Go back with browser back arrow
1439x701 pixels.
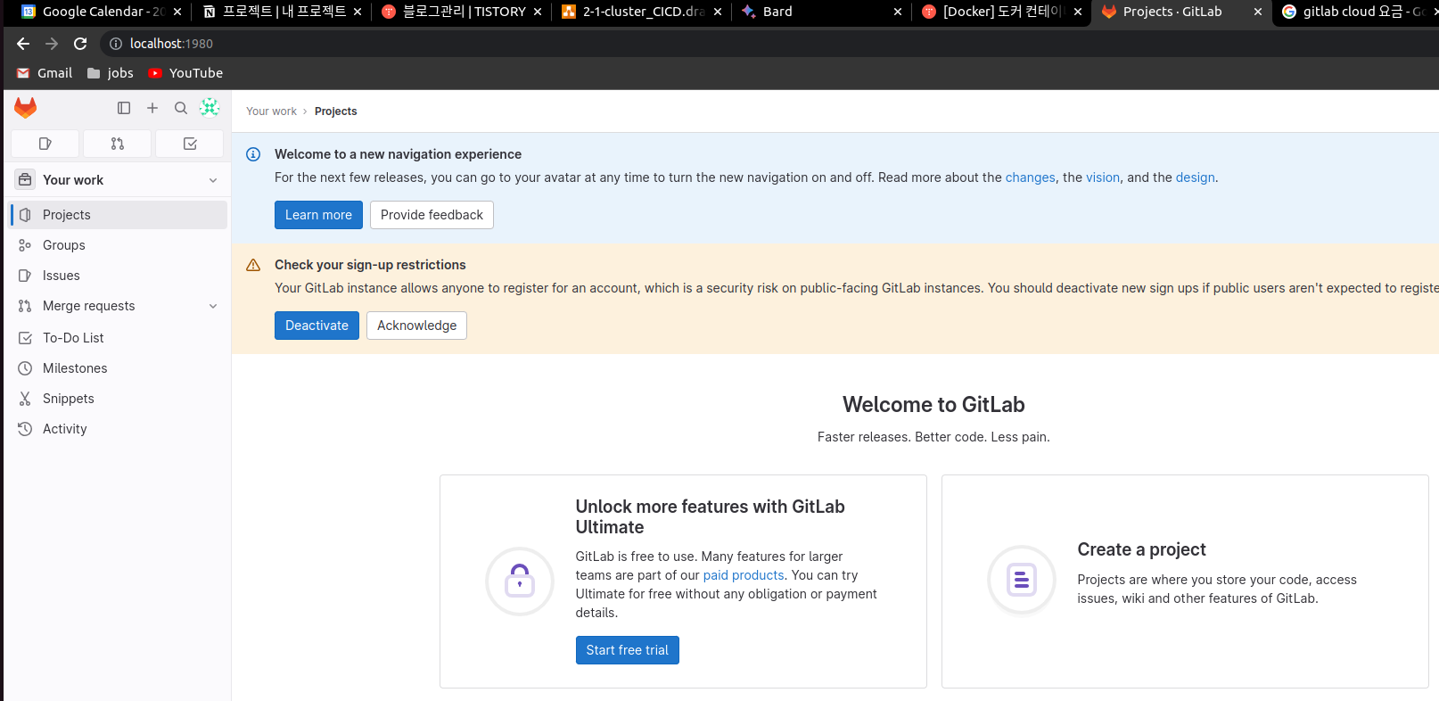[x=23, y=44]
